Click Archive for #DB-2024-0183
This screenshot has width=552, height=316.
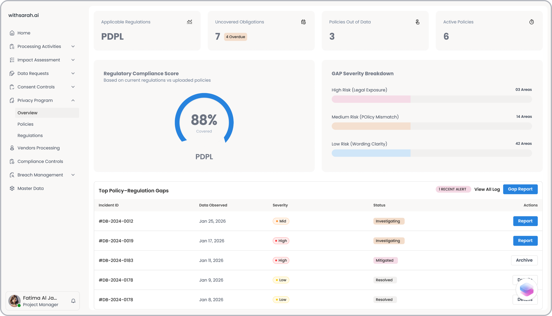524,260
